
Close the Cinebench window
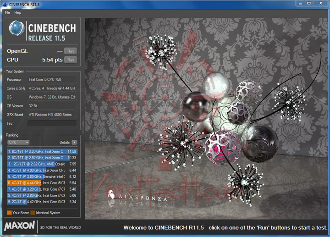(x=321, y=4)
